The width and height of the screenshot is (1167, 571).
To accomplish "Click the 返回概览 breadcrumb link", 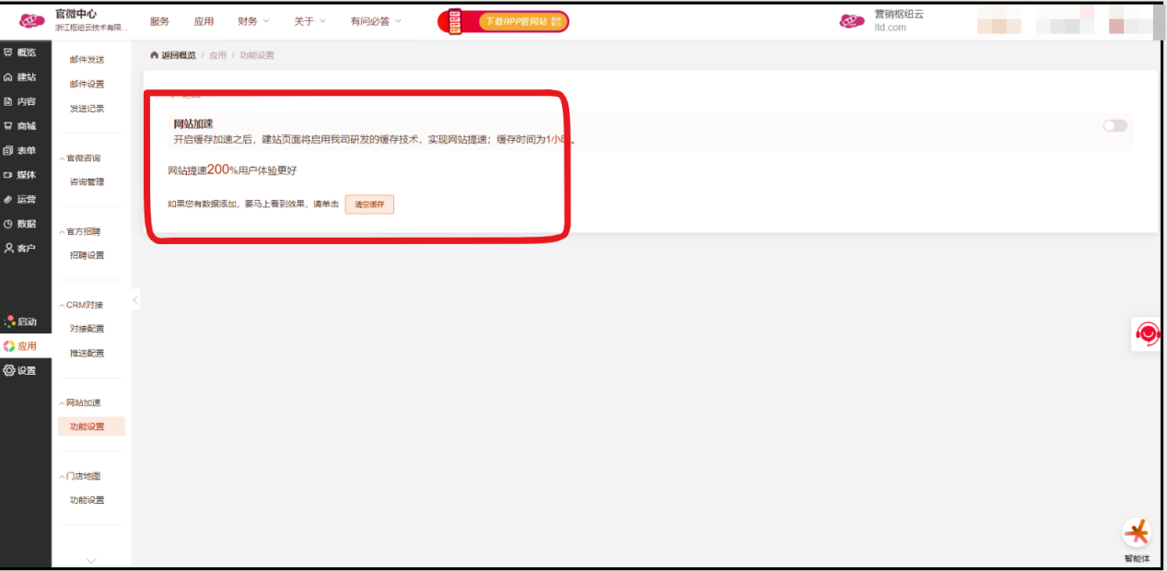I will [173, 55].
